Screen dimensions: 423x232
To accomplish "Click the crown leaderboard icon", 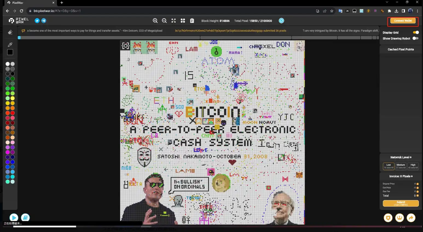I will pos(399,218).
